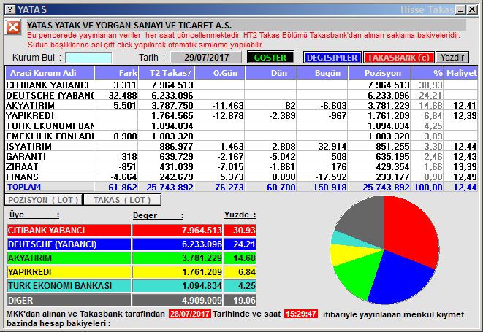This screenshot has width=483, height=332.
Task: Open the DEGISIMLER view
Action: tap(332, 58)
